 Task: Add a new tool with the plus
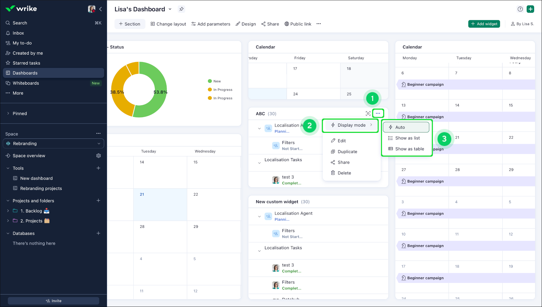[x=98, y=168]
